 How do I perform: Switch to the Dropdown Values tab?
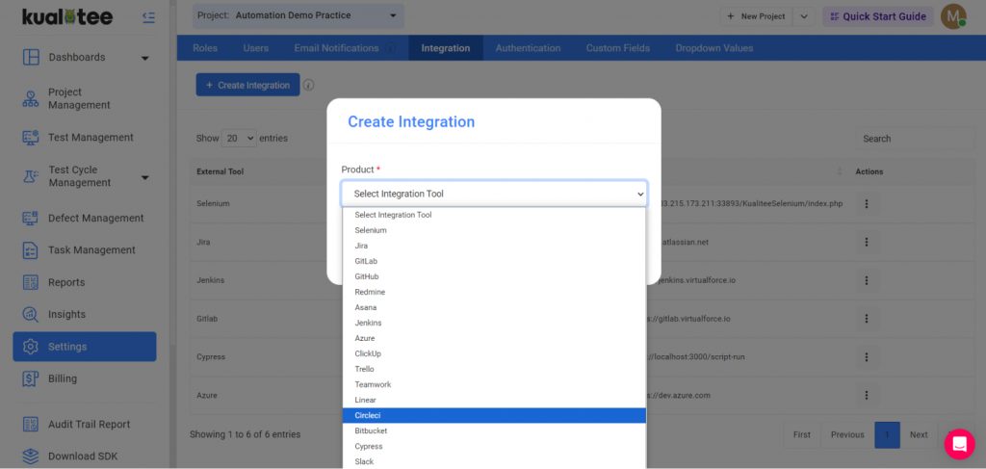pyautogui.click(x=714, y=48)
